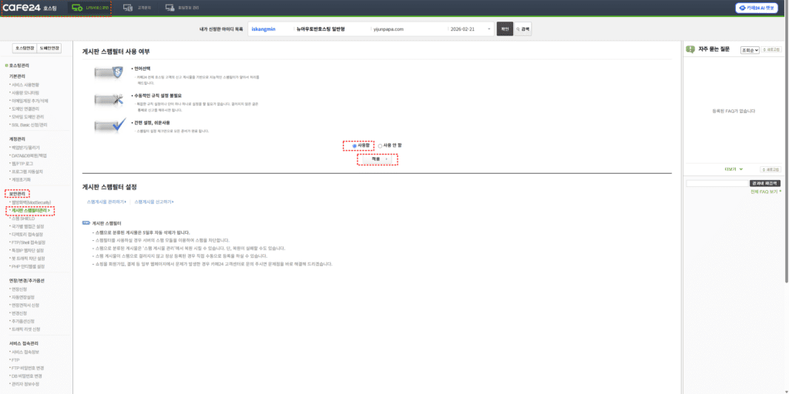
Task: Open 나의서비스관리 in the top bar
Action: [89, 8]
